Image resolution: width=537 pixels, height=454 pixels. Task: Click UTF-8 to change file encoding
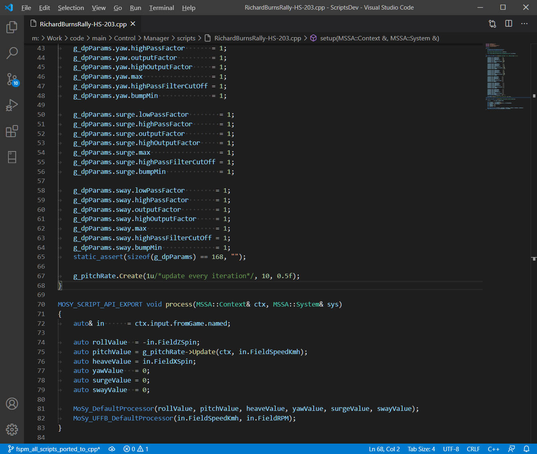pos(451,449)
